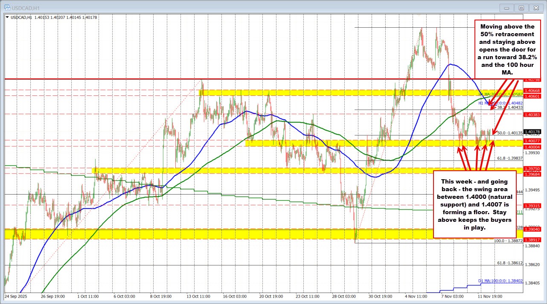Click the 100.0 retracement label near 1.38872
Image resolution: width=547 pixels, height=304 pixels.
[509, 241]
